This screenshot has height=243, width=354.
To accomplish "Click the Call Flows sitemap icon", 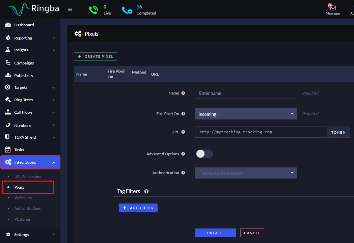I will (x=8, y=112).
